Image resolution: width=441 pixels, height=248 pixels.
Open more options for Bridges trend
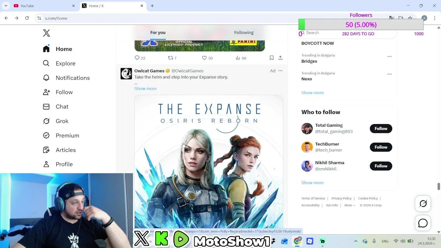(x=389, y=56)
